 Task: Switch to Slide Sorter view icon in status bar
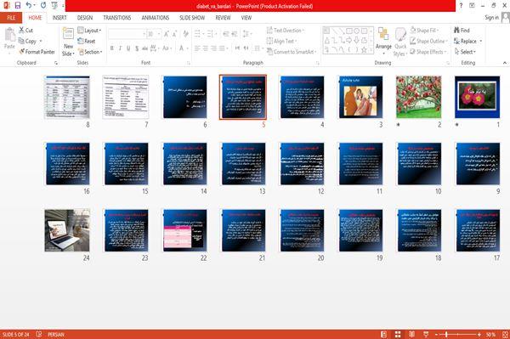tap(398, 334)
